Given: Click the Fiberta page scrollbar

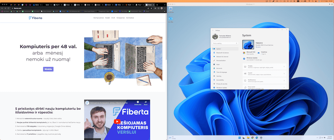Looking at the screenshot, I should click(x=166, y=37).
